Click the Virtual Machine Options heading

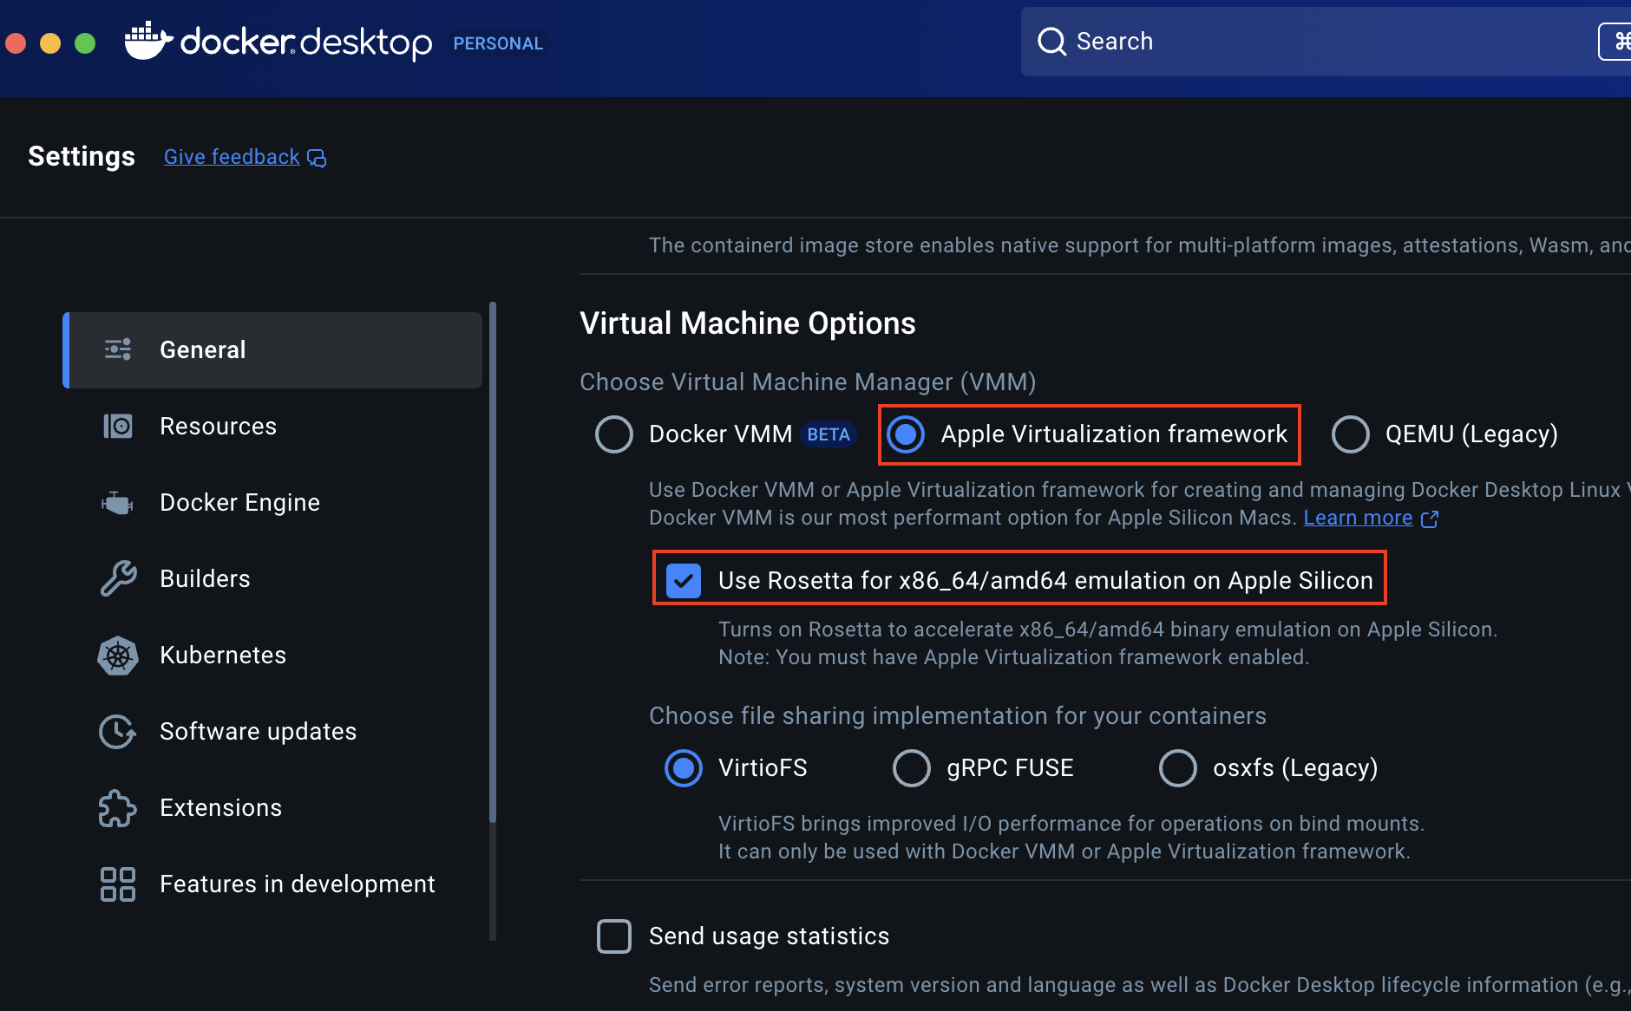click(748, 323)
